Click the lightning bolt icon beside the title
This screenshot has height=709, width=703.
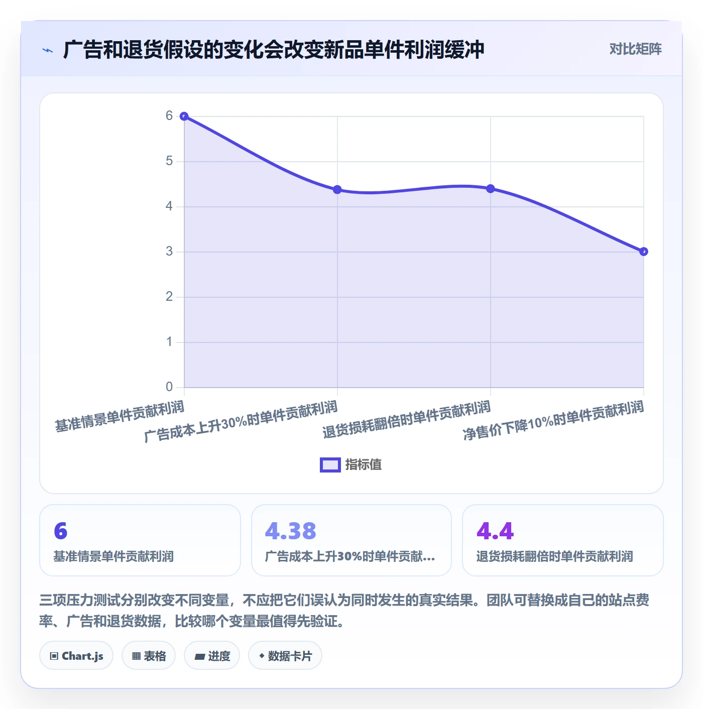pos(48,50)
